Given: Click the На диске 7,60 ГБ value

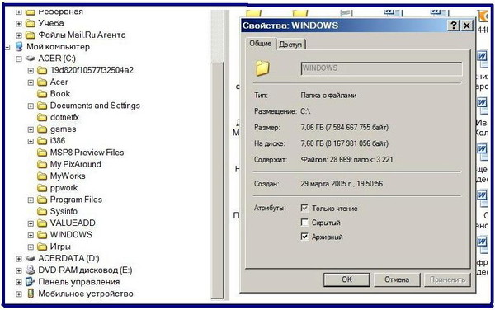Looking at the screenshot, I should coord(344,143).
